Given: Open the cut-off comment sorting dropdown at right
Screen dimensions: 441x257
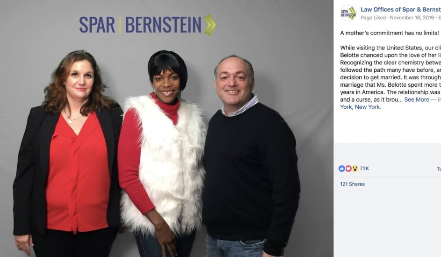Looking at the screenshot, I should [x=439, y=169].
